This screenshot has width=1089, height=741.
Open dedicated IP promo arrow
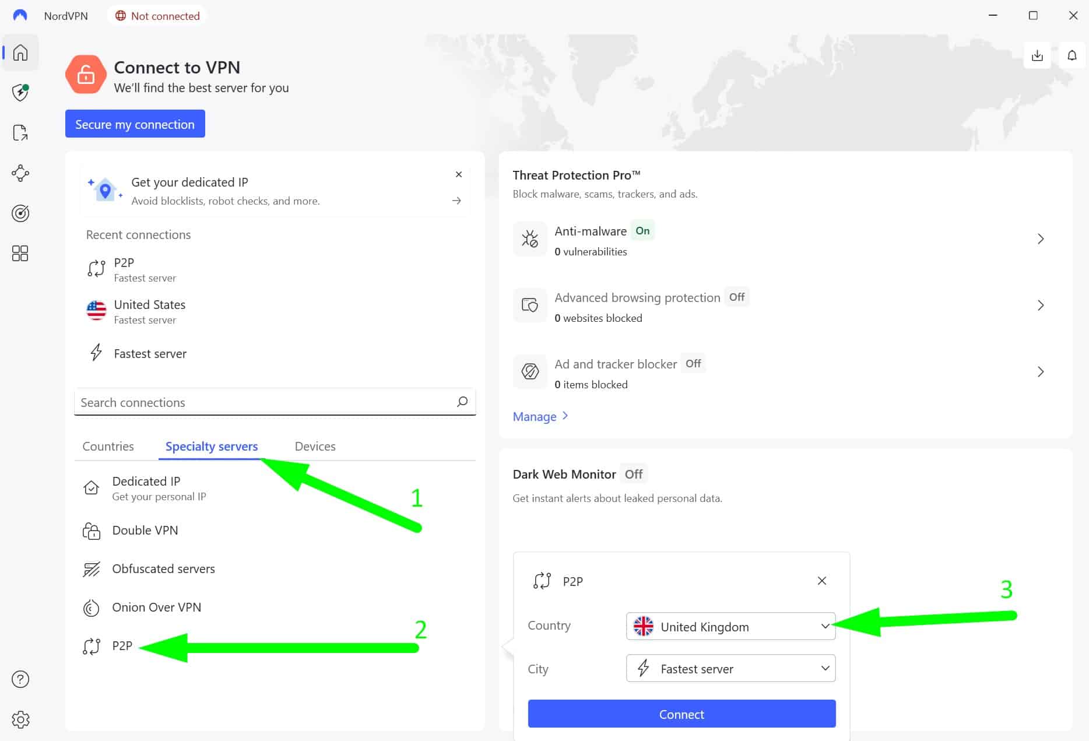[456, 201]
